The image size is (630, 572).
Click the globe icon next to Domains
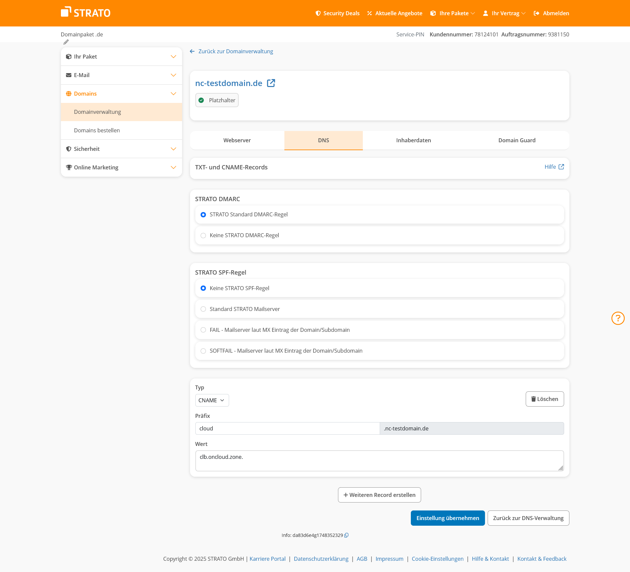point(69,94)
